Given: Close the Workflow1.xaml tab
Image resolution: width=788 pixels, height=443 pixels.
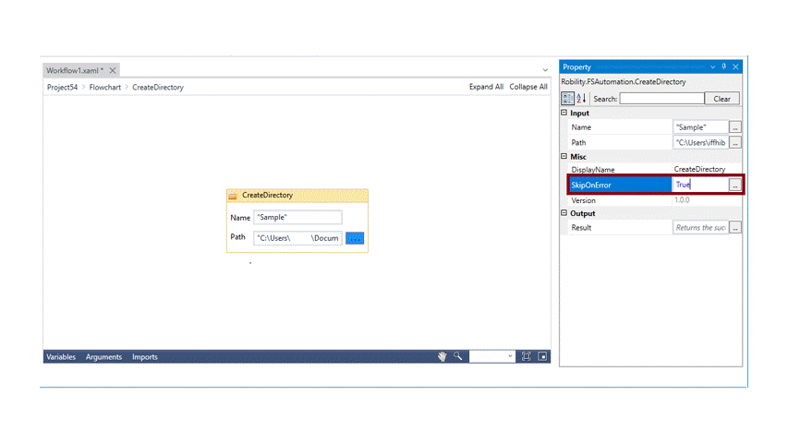Looking at the screenshot, I should 113,70.
